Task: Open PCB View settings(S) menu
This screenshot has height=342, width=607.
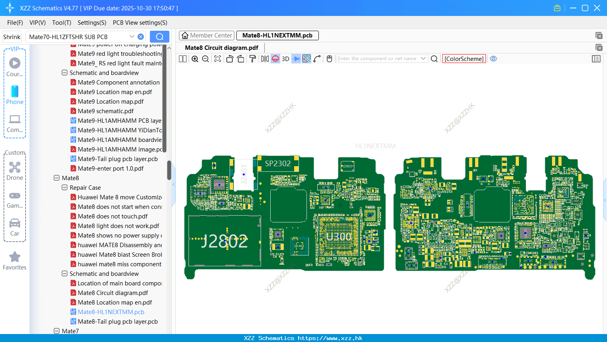Action: click(x=140, y=23)
